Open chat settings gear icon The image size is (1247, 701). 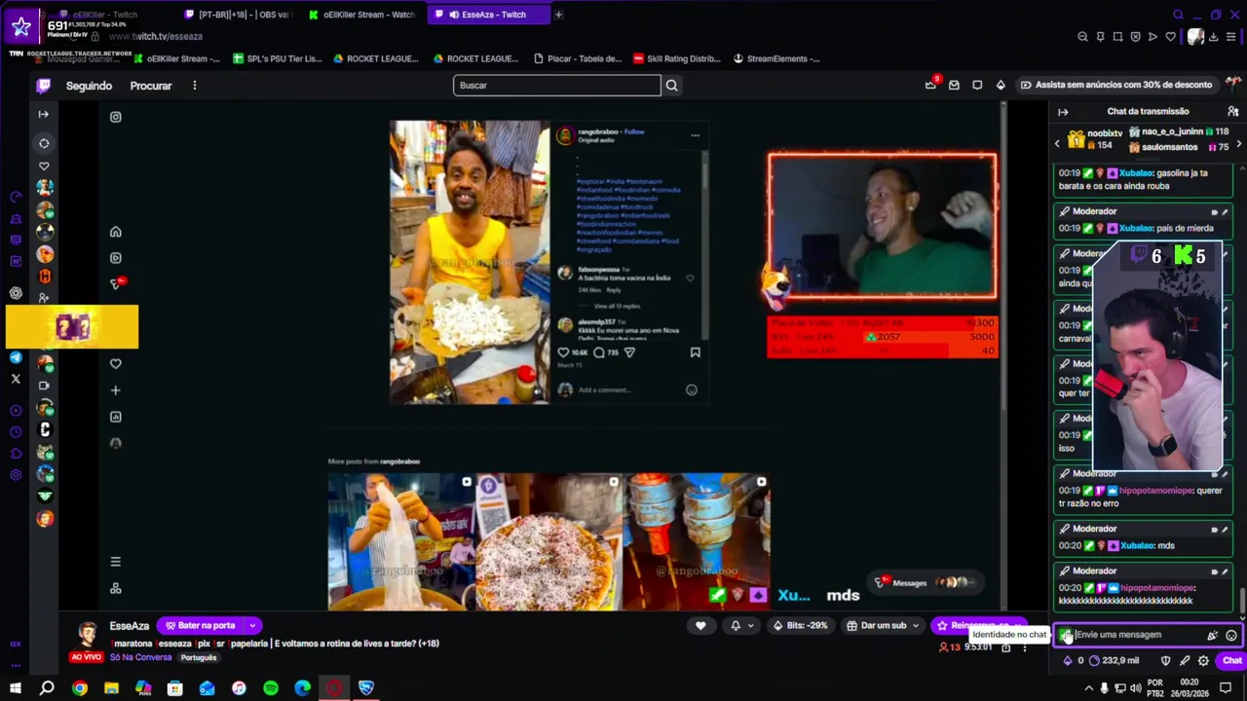pos(1203,660)
